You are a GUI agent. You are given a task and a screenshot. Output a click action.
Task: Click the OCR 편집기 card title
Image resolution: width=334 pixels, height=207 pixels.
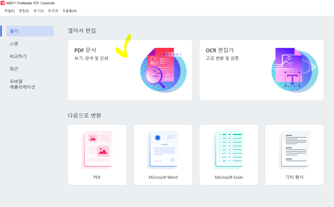click(x=219, y=51)
